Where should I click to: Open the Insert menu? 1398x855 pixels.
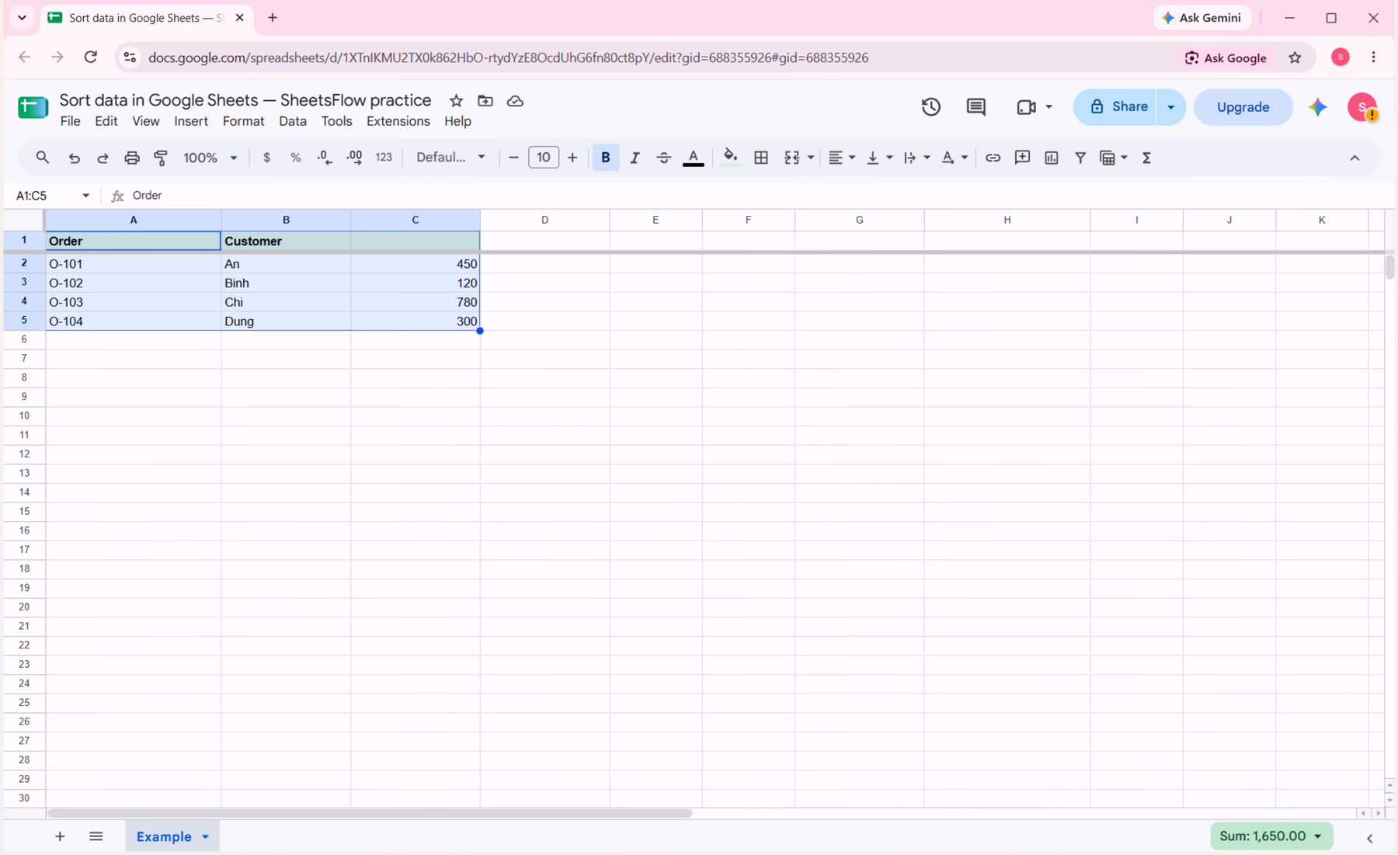191,121
